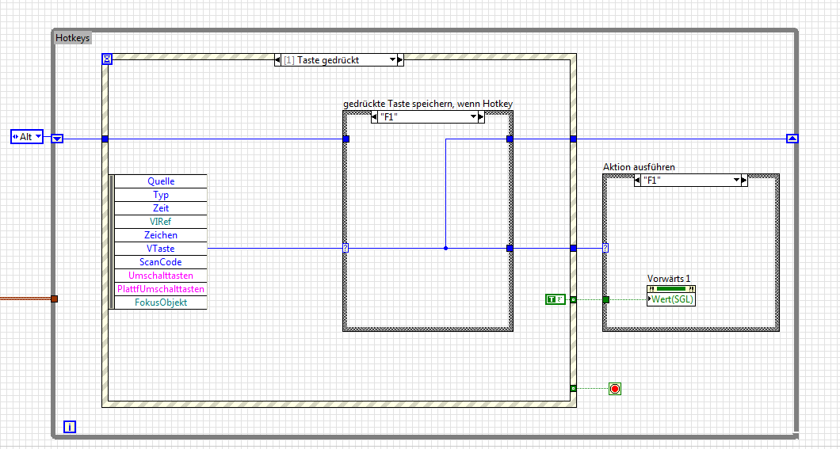
Task: Go to previous event case of Taste gedrückt
Action: click(277, 60)
